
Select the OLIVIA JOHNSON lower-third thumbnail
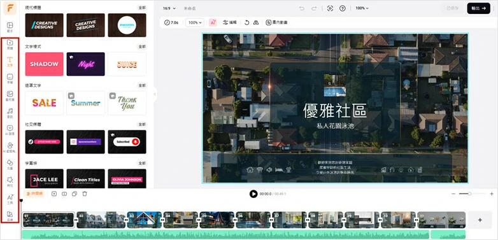(127, 179)
